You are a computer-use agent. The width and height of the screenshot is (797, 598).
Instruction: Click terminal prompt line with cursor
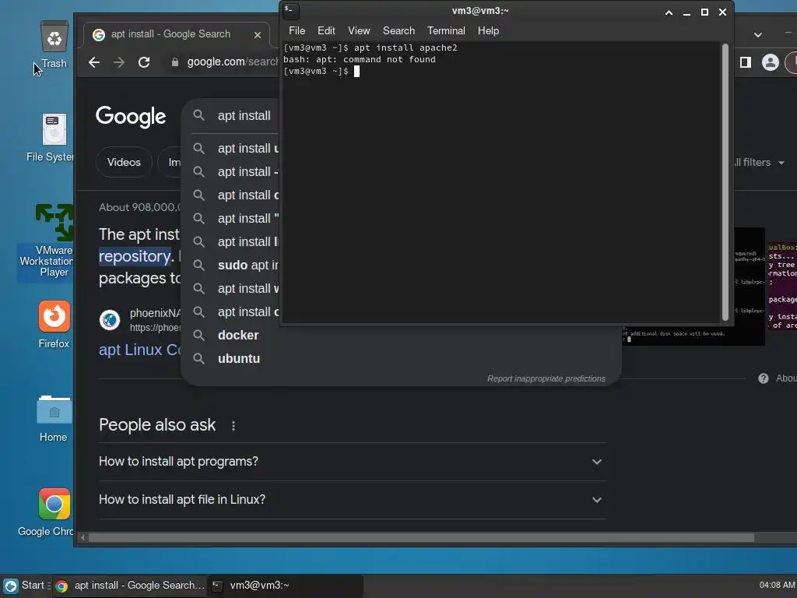[x=321, y=71]
